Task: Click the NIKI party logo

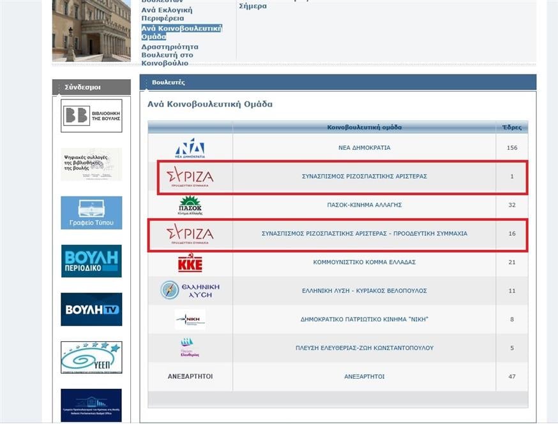Action: pos(190,319)
